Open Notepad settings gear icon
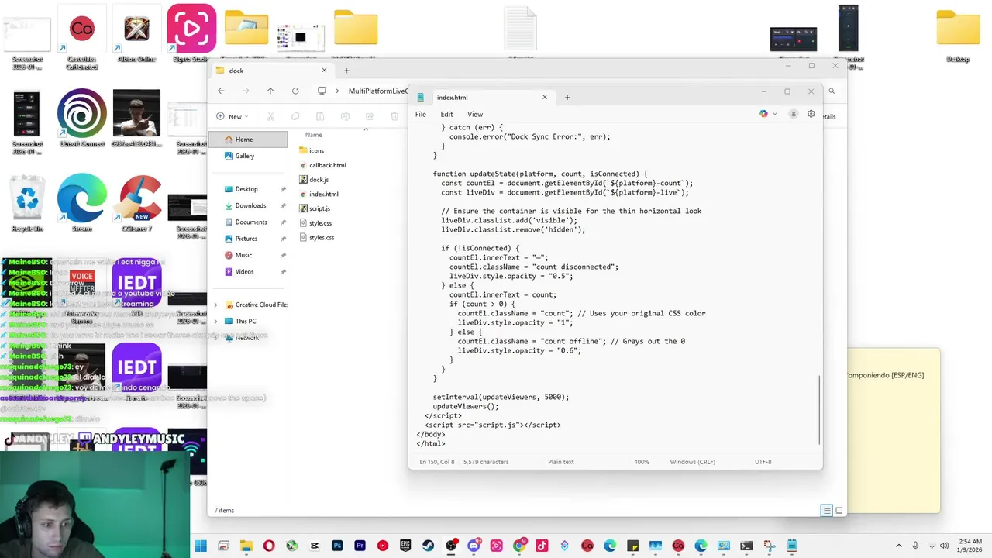Screen dimensions: 992x558 coord(811,114)
